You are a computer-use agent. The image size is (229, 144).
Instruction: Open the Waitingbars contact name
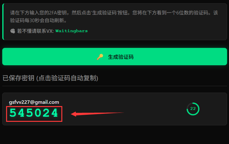tap(72, 31)
